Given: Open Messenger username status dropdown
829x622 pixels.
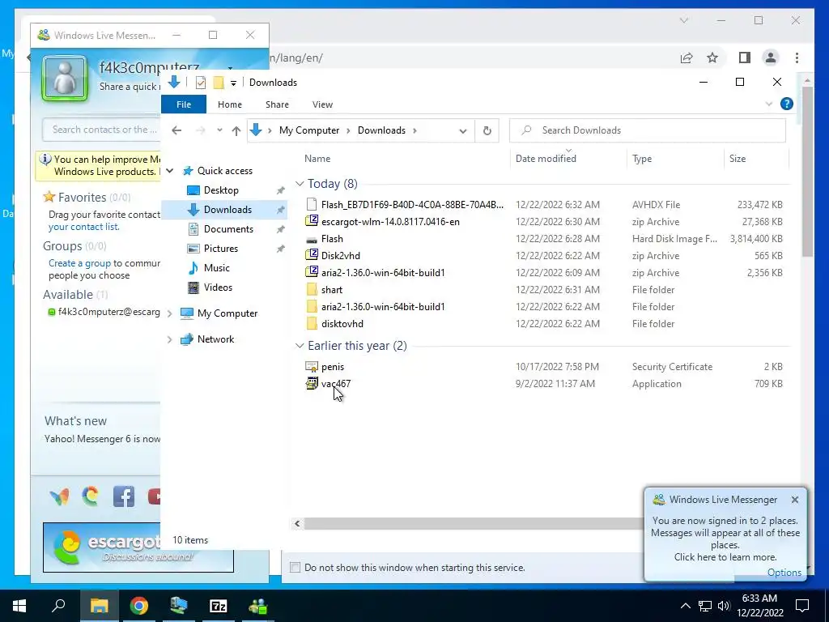Looking at the screenshot, I should [x=230, y=68].
